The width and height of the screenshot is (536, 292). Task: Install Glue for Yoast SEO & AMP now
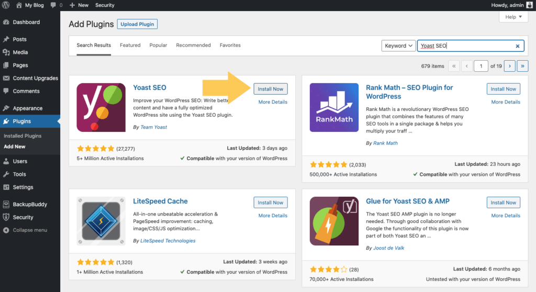503,203
